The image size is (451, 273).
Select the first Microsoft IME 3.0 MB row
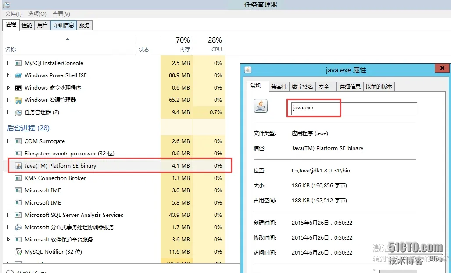(114, 190)
